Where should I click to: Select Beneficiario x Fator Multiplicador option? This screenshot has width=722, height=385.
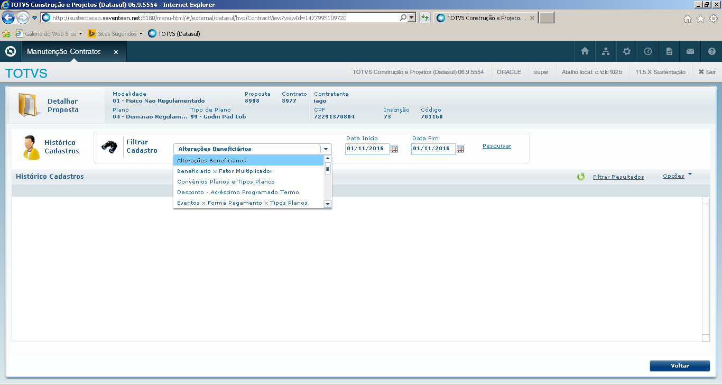coord(248,171)
